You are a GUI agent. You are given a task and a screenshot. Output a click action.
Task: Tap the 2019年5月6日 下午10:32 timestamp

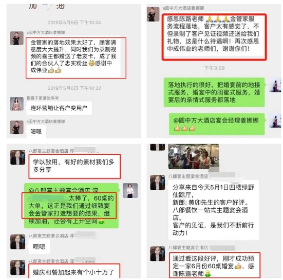coord(74,88)
